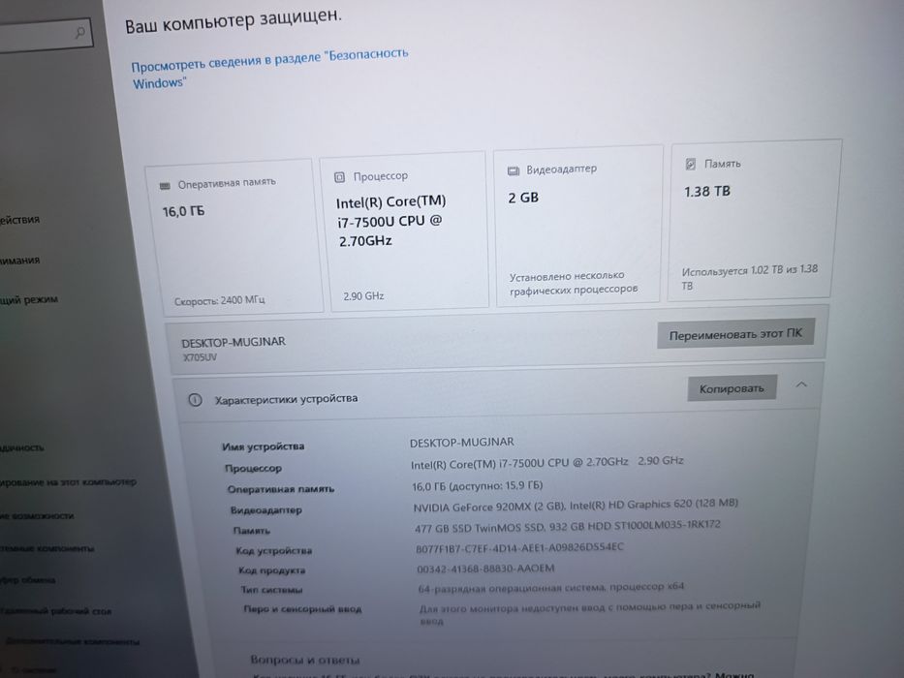This screenshot has height=678, width=904.
Task: Open the Видеоадаптер 2 GB card
Action: click(x=577, y=226)
